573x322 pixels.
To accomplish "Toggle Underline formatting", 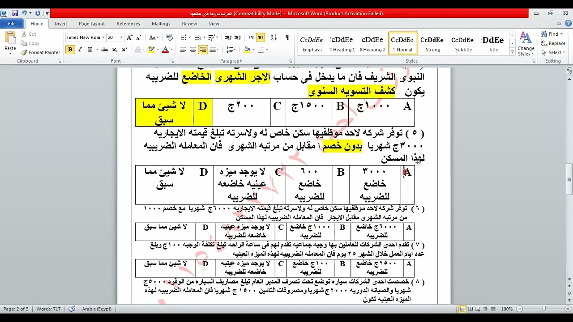I will [90, 50].
